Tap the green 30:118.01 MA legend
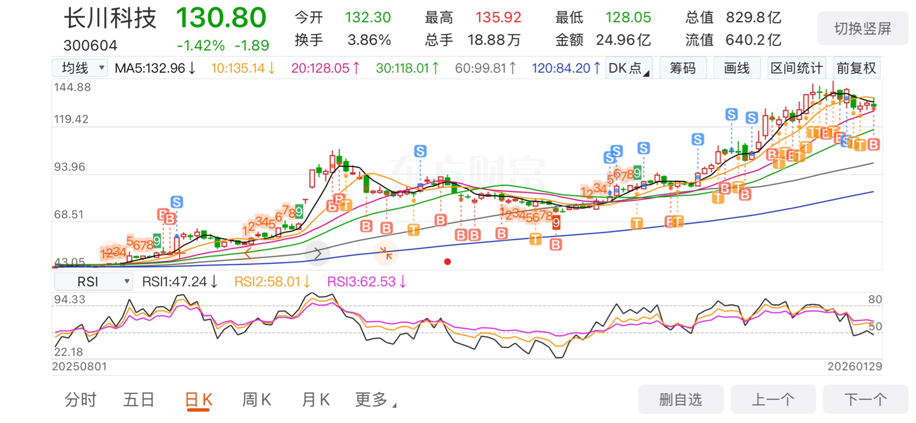Screen dimensions: 916x423 tap(408, 68)
